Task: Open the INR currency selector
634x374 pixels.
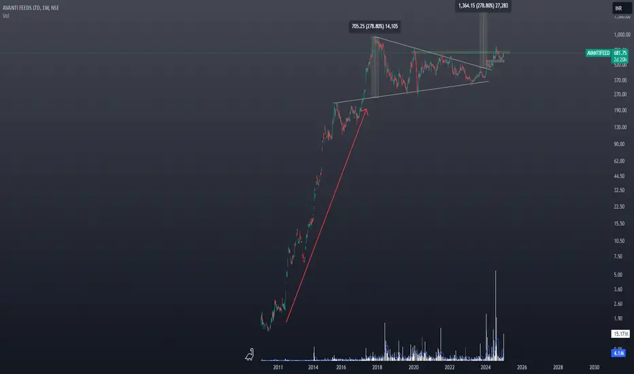Action: click(x=622, y=8)
